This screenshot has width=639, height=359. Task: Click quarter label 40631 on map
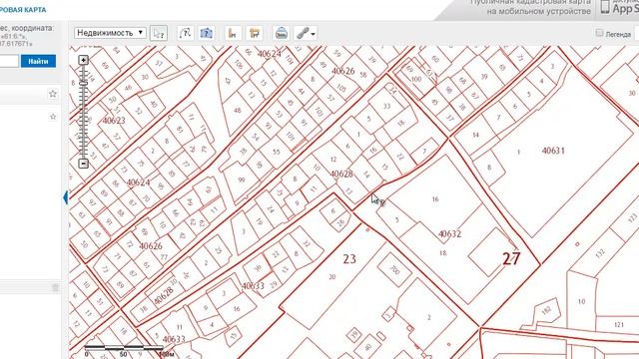[553, 151]
